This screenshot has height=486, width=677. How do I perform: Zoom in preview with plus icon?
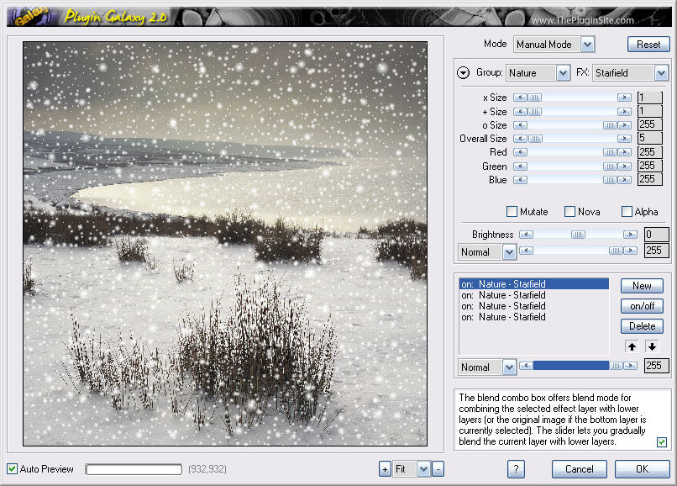tap(385, 469)
